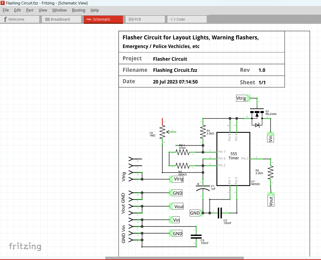Open the Part menu
The width and height of the screenshot is (321, 260).
tap(30, 10)
